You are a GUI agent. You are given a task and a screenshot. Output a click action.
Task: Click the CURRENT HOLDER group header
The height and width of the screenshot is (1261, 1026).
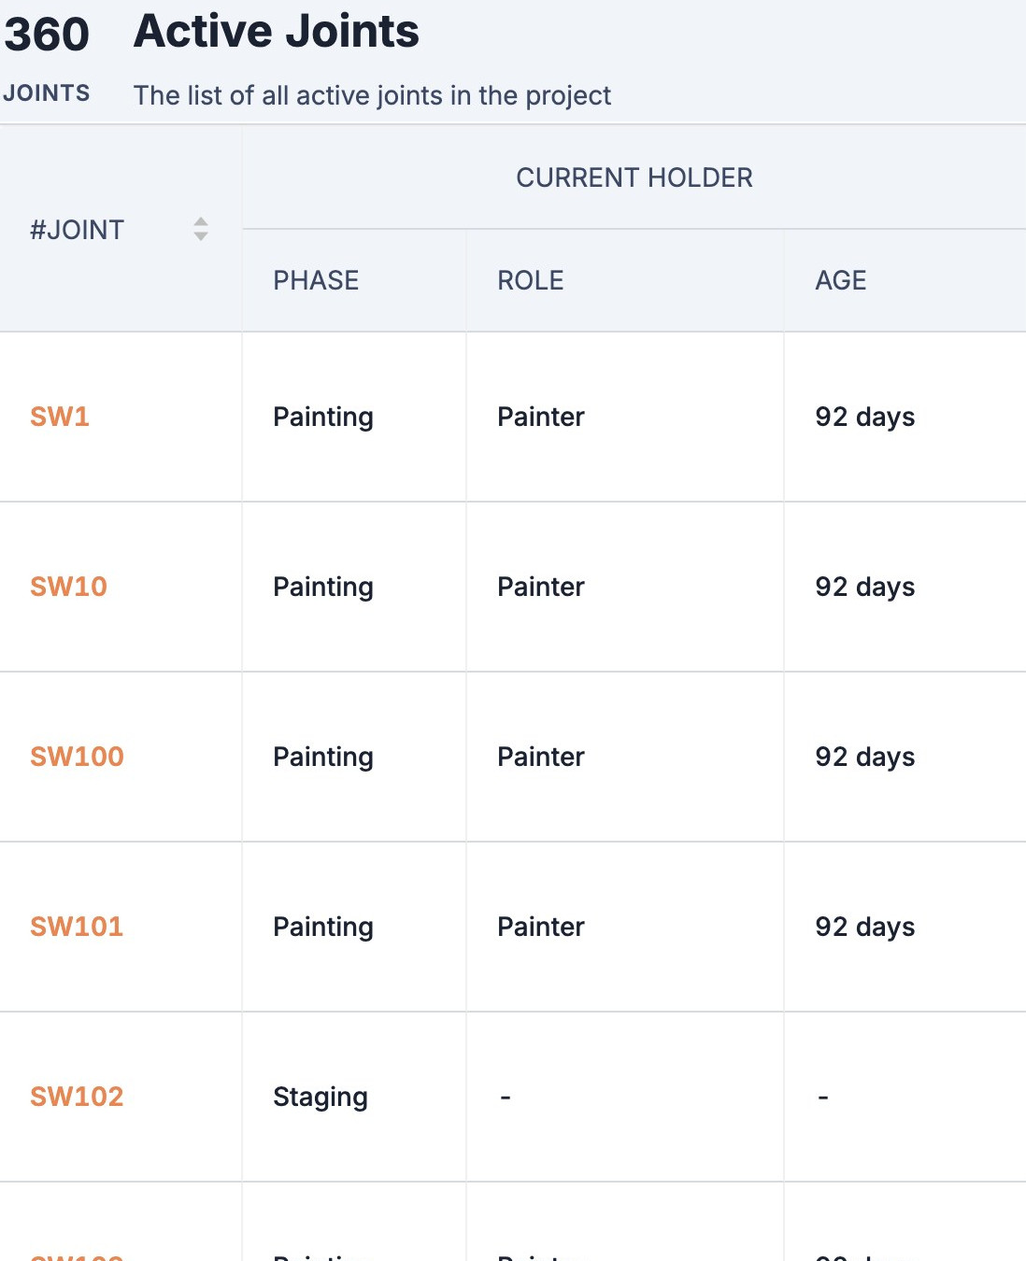(x=634, y=177)
